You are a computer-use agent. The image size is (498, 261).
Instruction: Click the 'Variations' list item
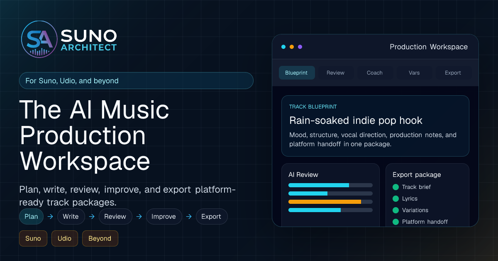coord(415,210)
